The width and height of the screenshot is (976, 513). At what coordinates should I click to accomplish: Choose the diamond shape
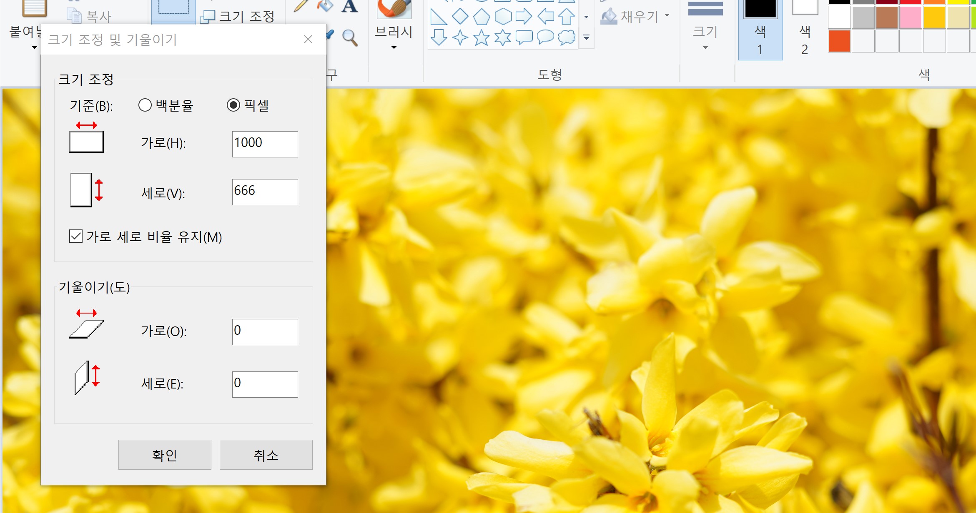460,17
